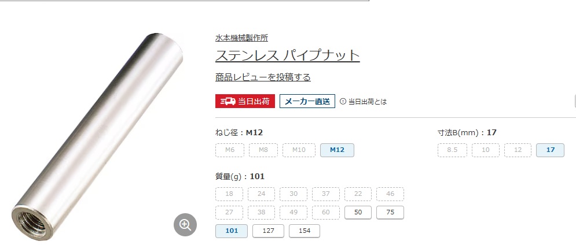The image size is (576, 245).
Task: Choose dimension B value 8.5
Action: (x=452, y=150)
